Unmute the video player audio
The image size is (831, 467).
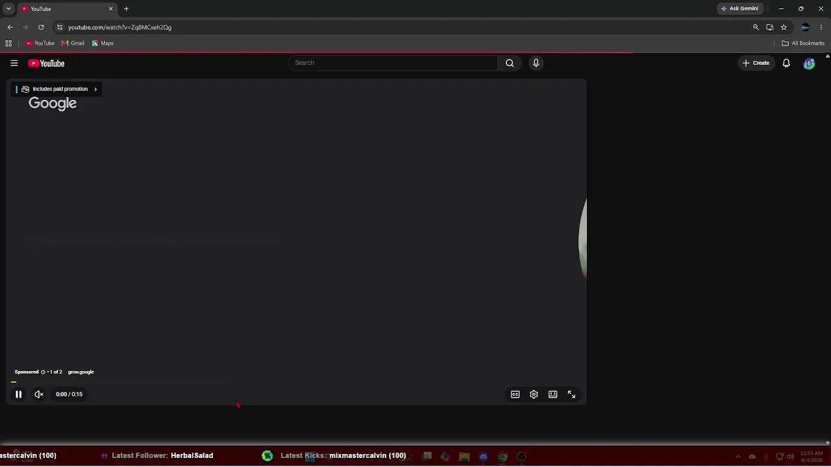tap(39, 394)
